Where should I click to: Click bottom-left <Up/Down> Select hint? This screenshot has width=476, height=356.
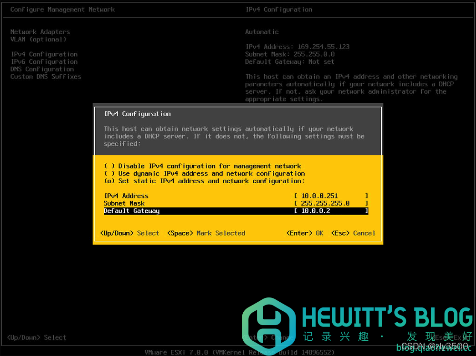37,337
